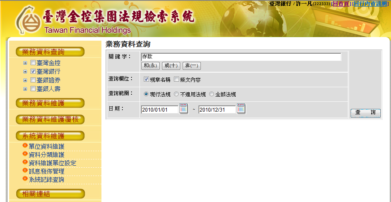The width and height of the screenshot is (391, 202).
Task: Expand the 臺灣金控 tree node
Action: coord(25,63)
